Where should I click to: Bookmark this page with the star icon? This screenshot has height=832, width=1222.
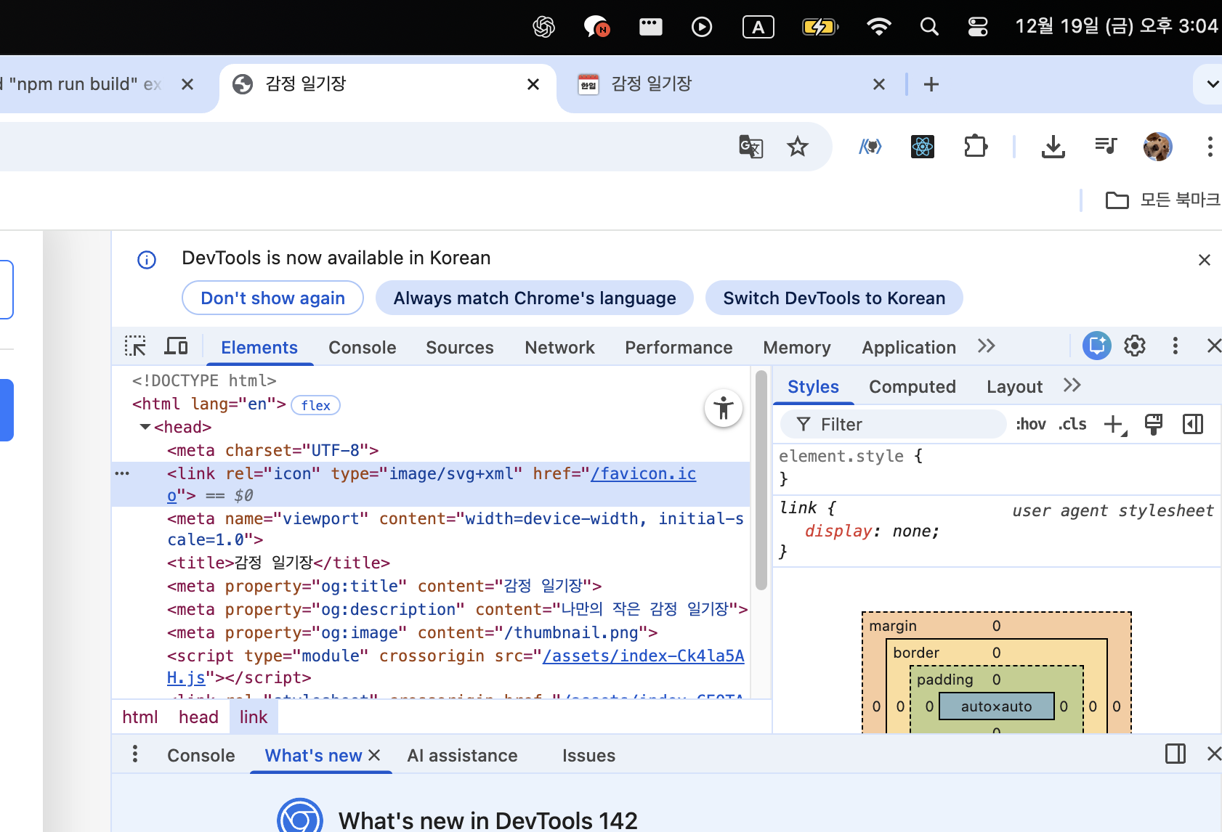click(798, 147)
